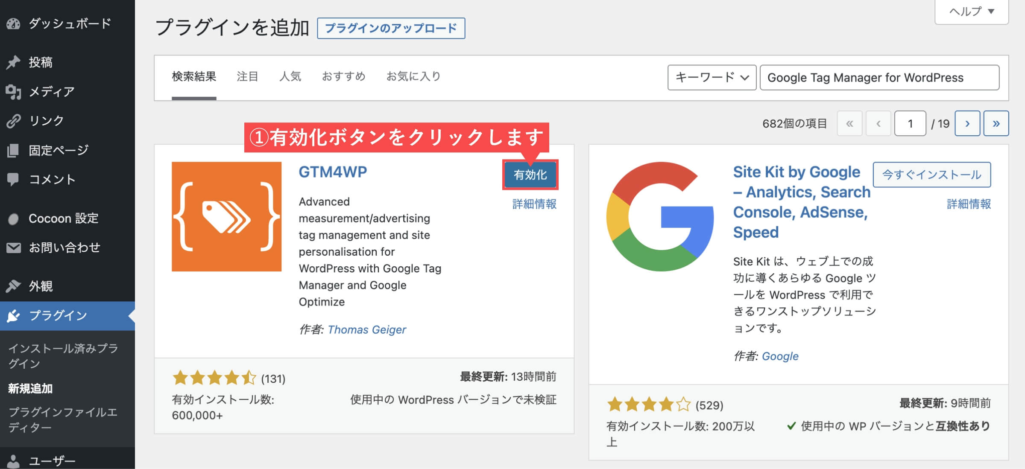Viewport: 1025px width, 469px height.
Task: Open the 外観 menu item
Action: tap(67, 286)
